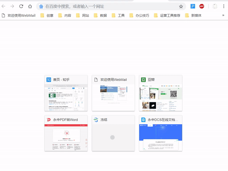The image size is (228, 171).
Task: Click the 永中DCS blue document favicon
Action: coord(143,120)
